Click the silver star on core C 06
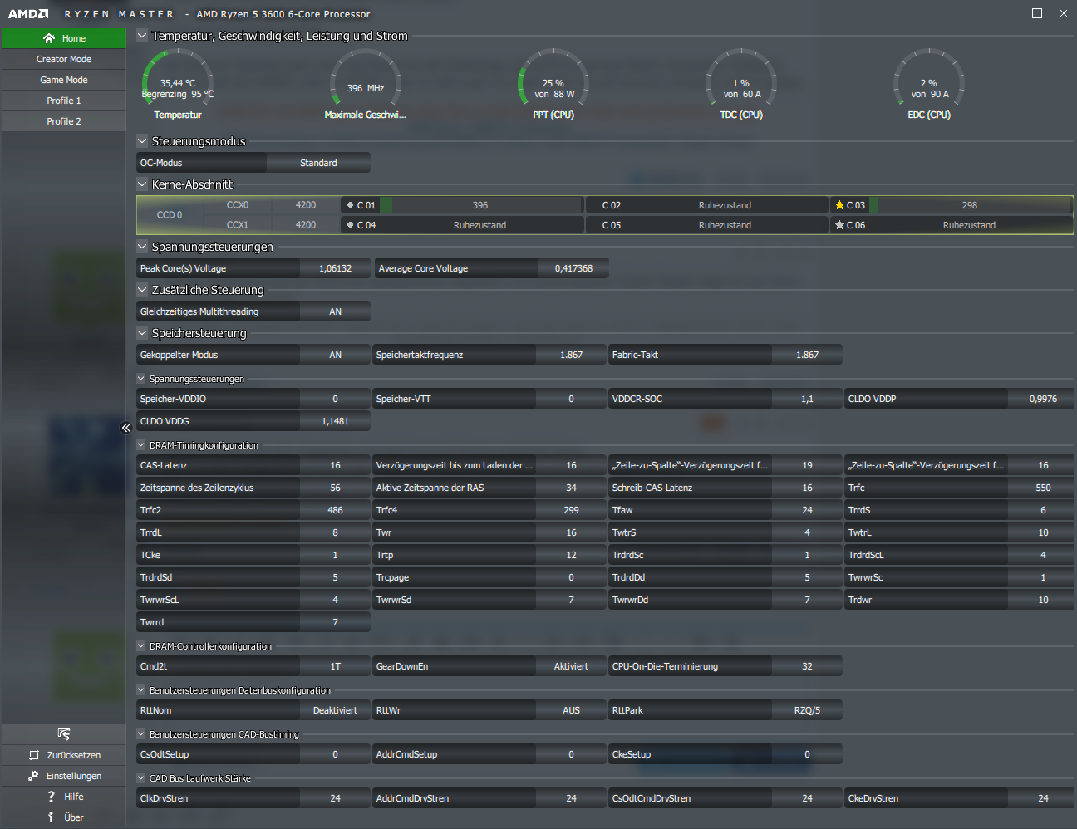1077x829 pixels. click(839, 225)
